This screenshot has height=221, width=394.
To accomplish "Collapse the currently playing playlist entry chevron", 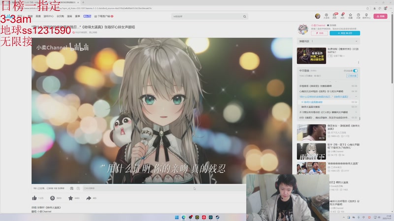I will click(356, 96).
